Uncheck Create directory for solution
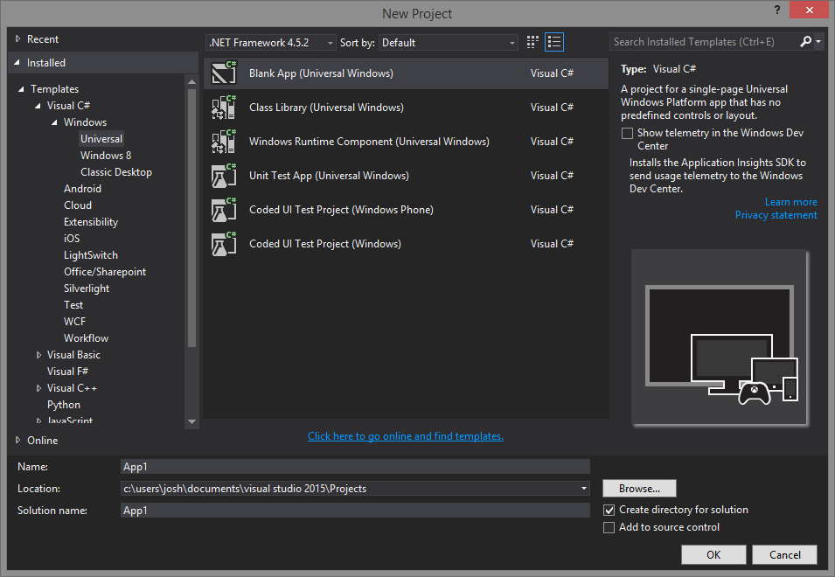 click(609, 510)
